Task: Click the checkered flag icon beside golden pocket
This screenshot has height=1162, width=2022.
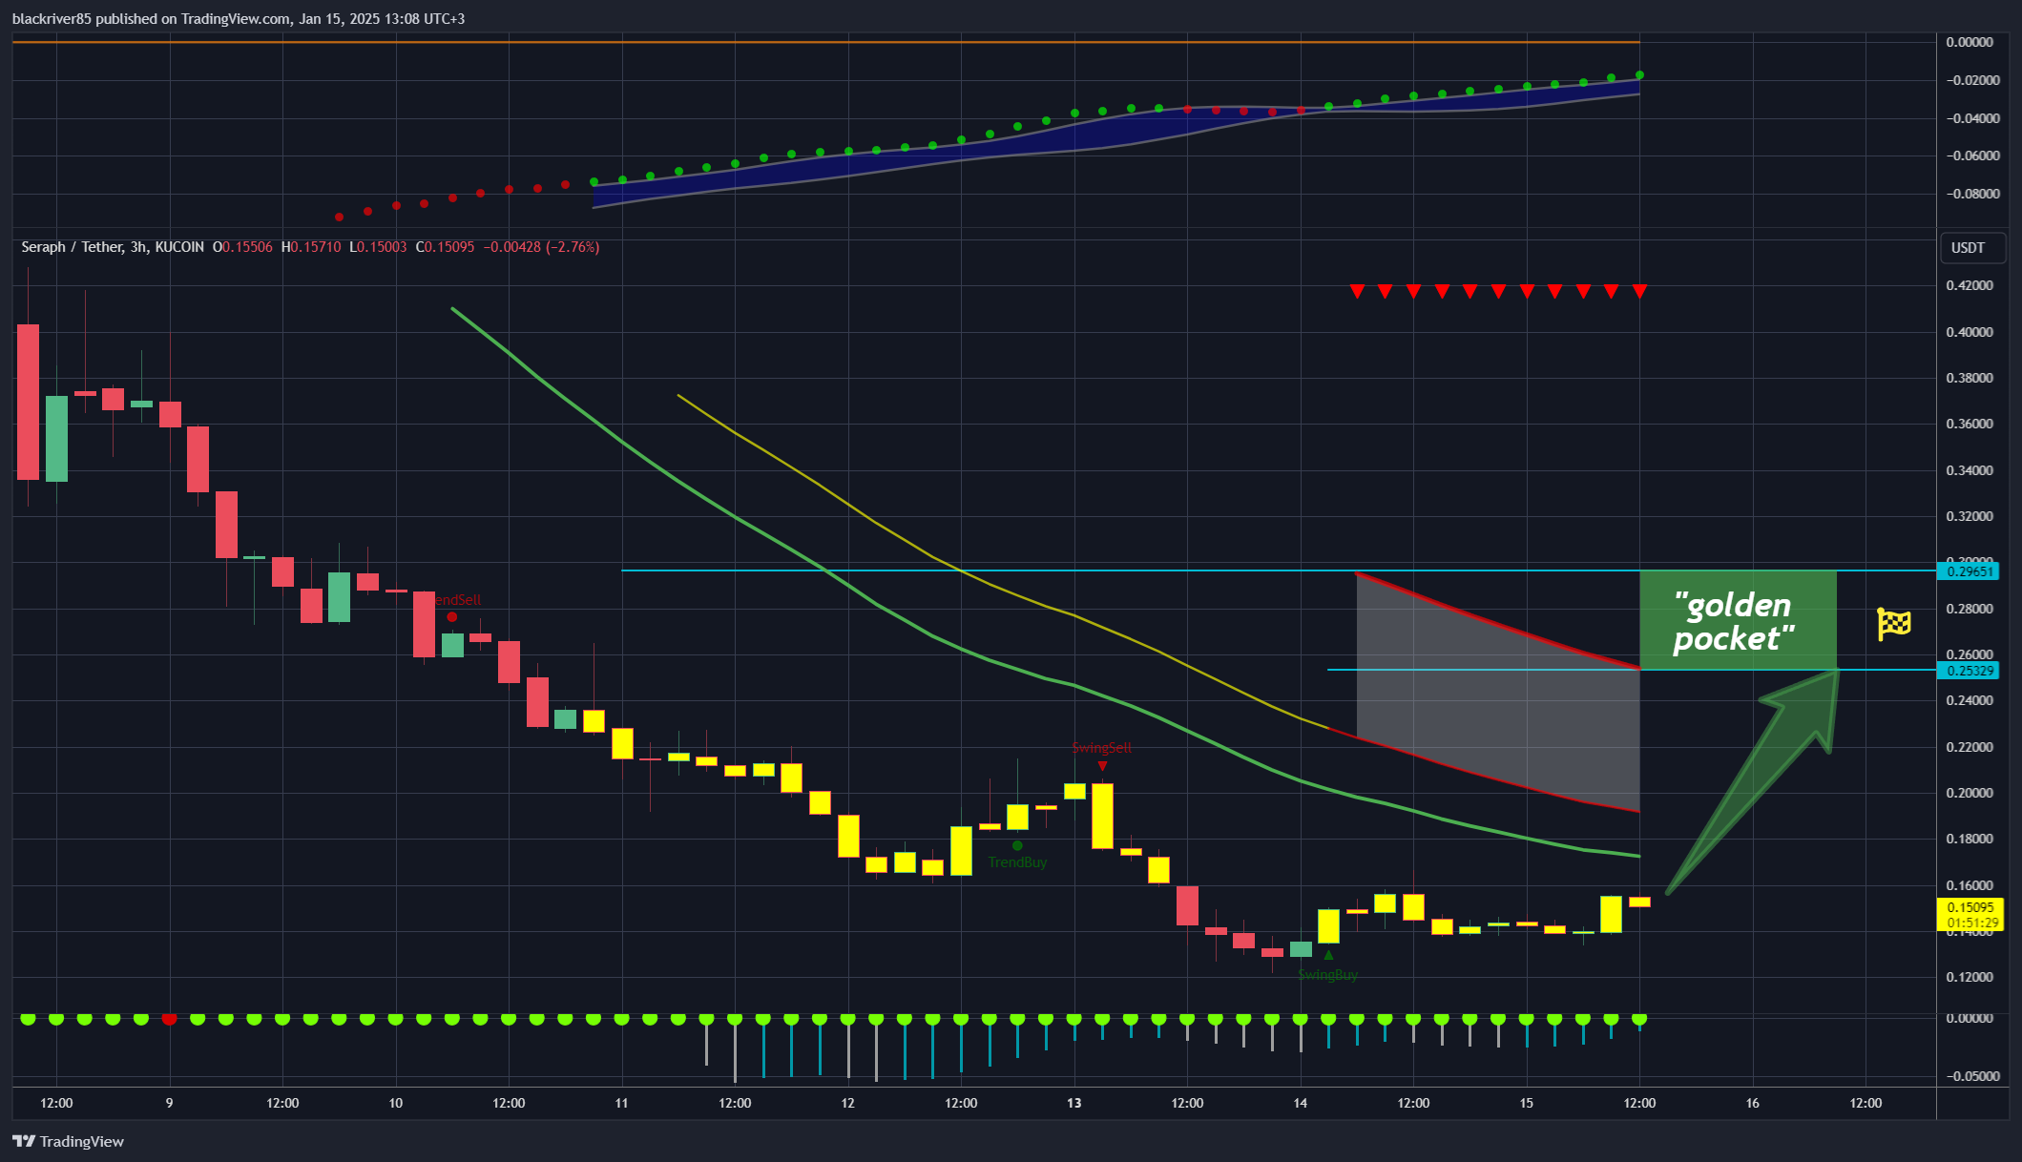Action: [x=1894, y=625]
